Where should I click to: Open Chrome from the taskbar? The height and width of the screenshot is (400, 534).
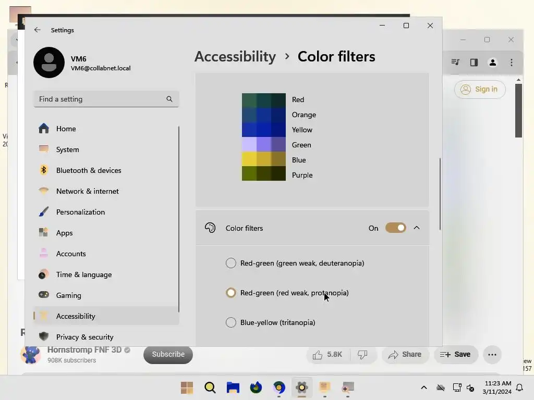click(x=279, y=387)
